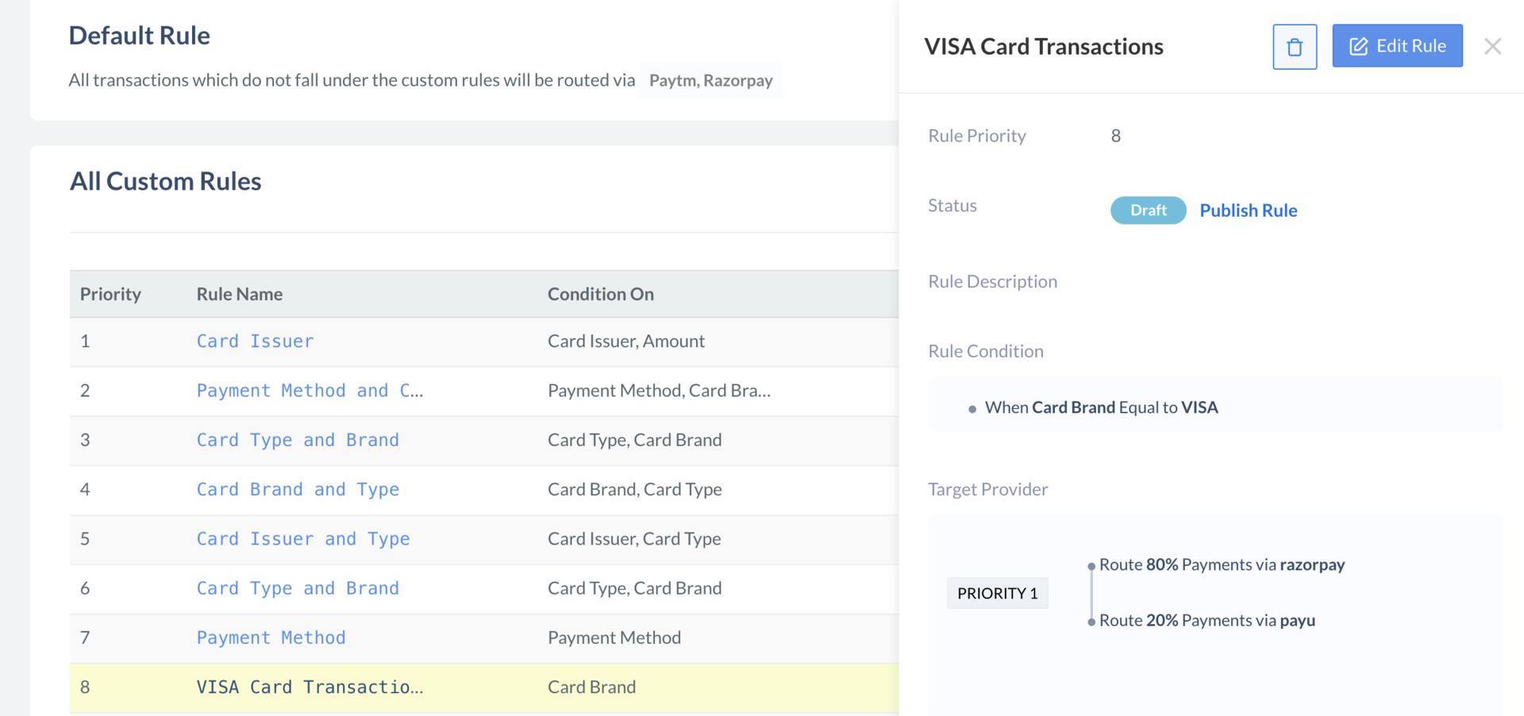Viewport: 1524px width, 716px height.
Task: Open priority 6 Card Type and Brand rule
Action: (298, 588)
